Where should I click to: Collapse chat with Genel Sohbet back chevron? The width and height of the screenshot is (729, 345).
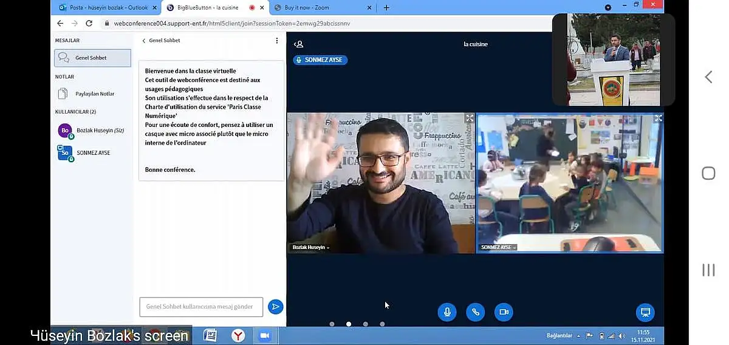point(144,41)
